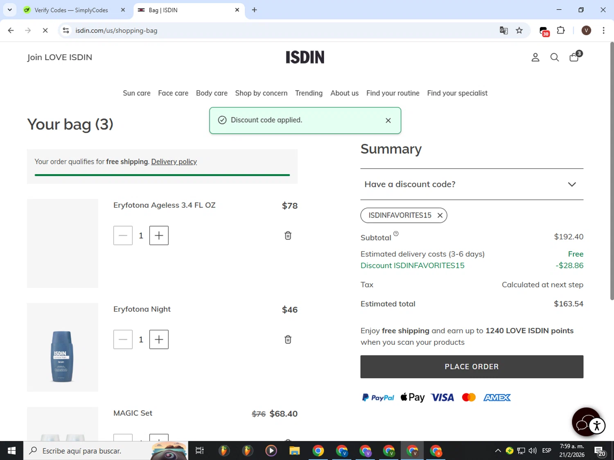Close the Verify Codes SimplyCodes tab

(x=123, y=10)
